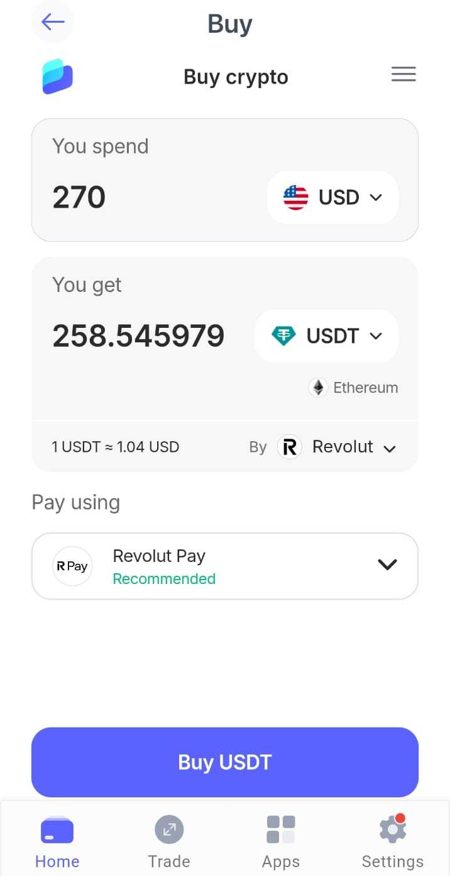Click the Revolut provider logo
The width and height of the screenshot is (450, 876).
click(289, 447)
